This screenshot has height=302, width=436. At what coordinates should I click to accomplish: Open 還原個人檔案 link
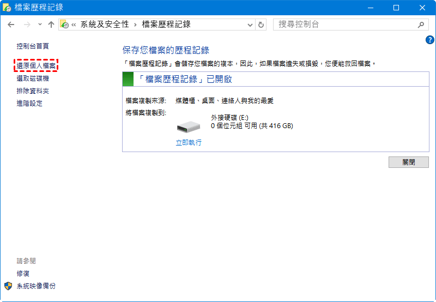tap(36, 66)
